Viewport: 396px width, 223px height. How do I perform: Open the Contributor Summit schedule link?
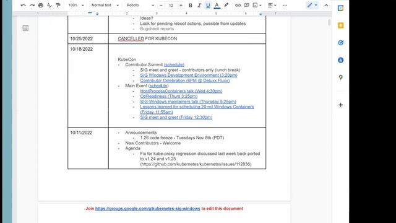[174, 64]
